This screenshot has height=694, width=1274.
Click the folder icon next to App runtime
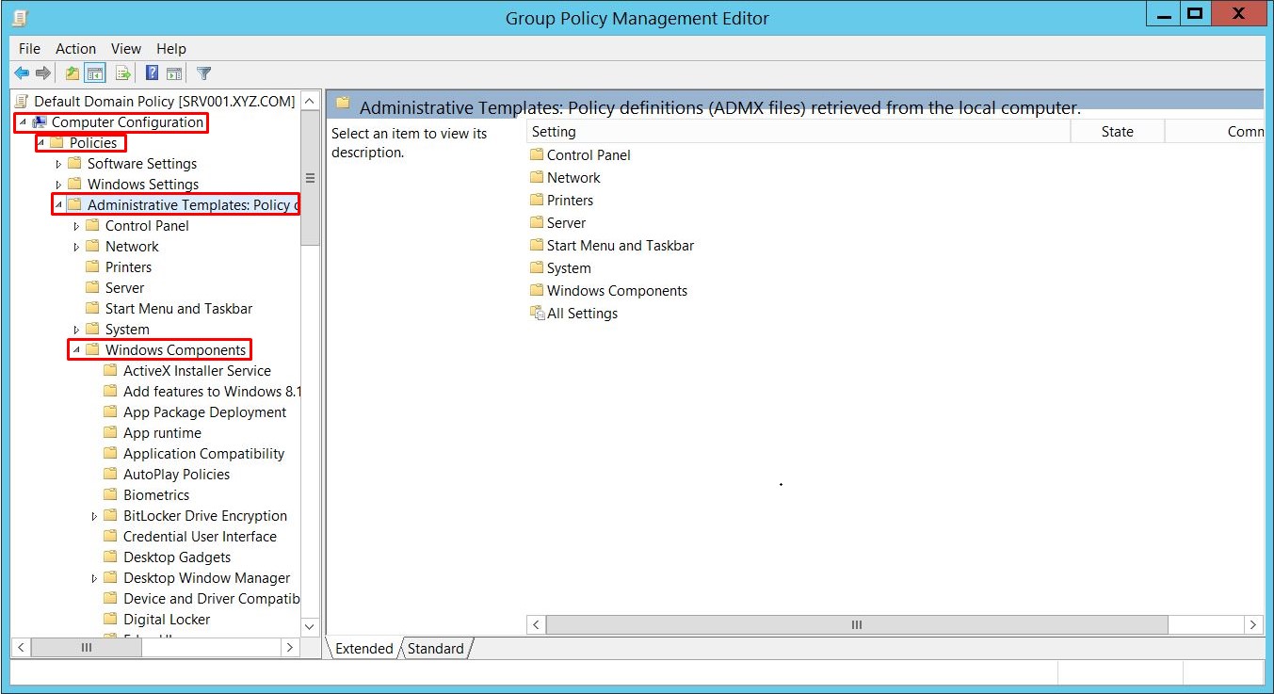point(110,432)
